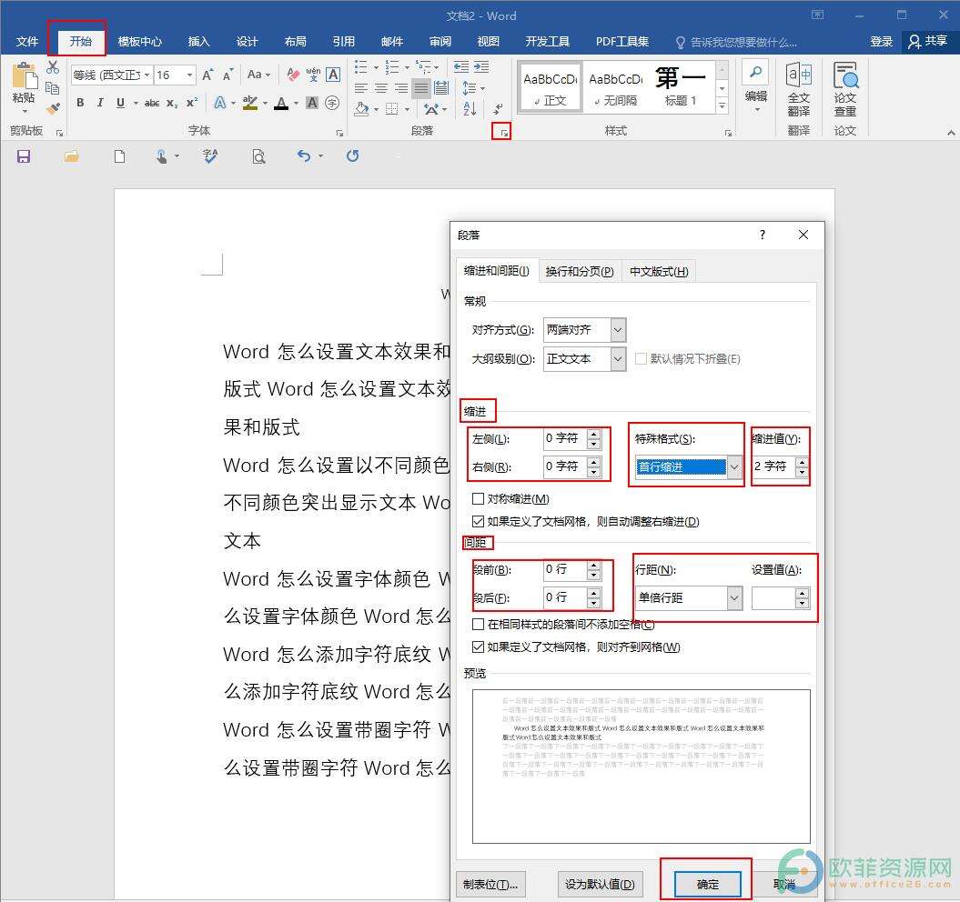Click the full-text translate icon
The image size is (960, 902).
click(x=798, y=89)
